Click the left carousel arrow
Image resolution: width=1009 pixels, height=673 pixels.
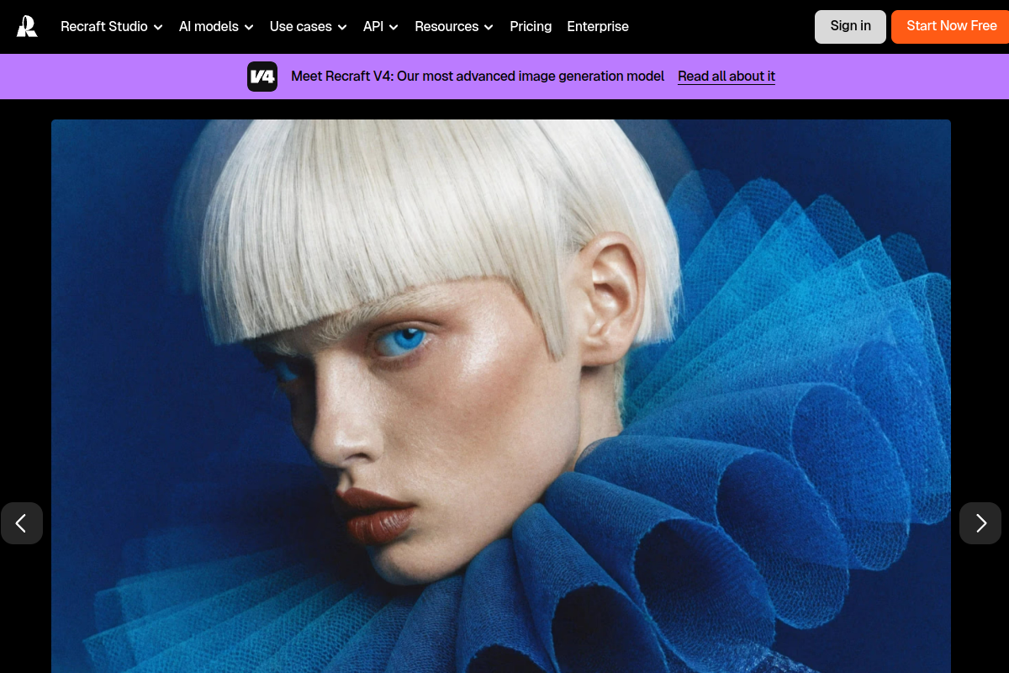[x=21, y=523]
